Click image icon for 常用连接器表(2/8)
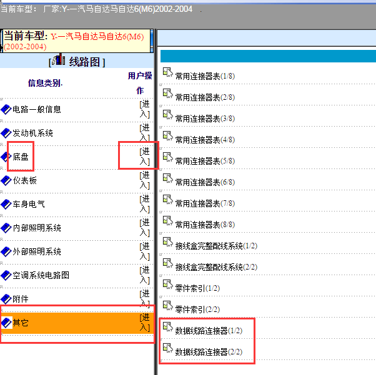This screenshot has height=375, width=376. pos(168,94)
